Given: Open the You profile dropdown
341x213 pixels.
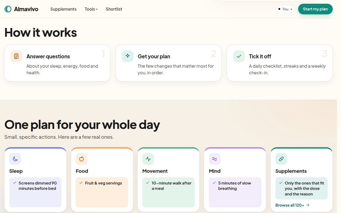Looking at the screenshot, I should point(285,9).
